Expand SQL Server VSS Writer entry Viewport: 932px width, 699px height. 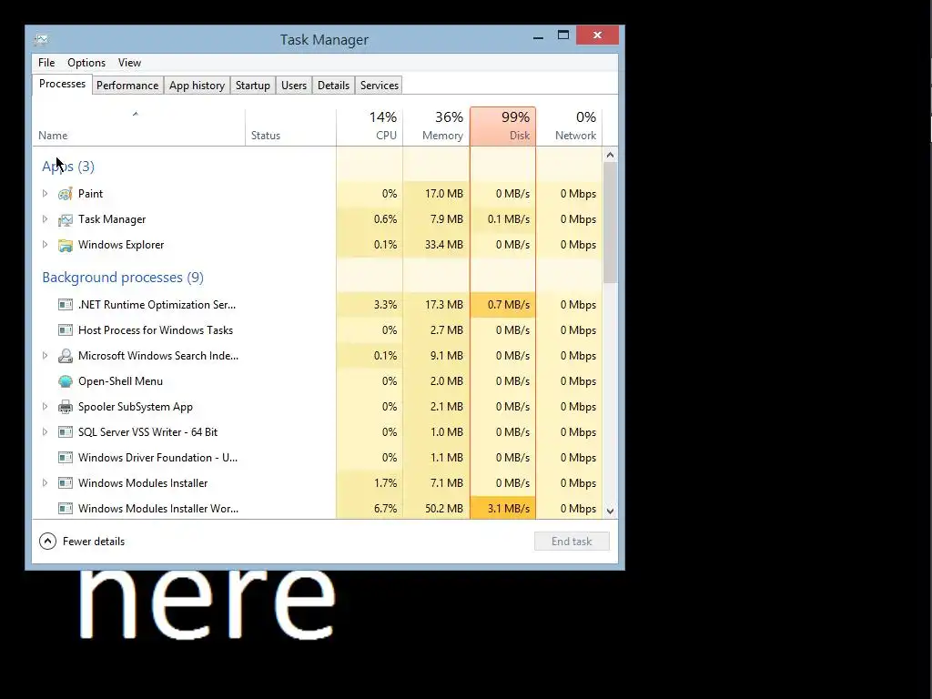(x=45, y=432)
